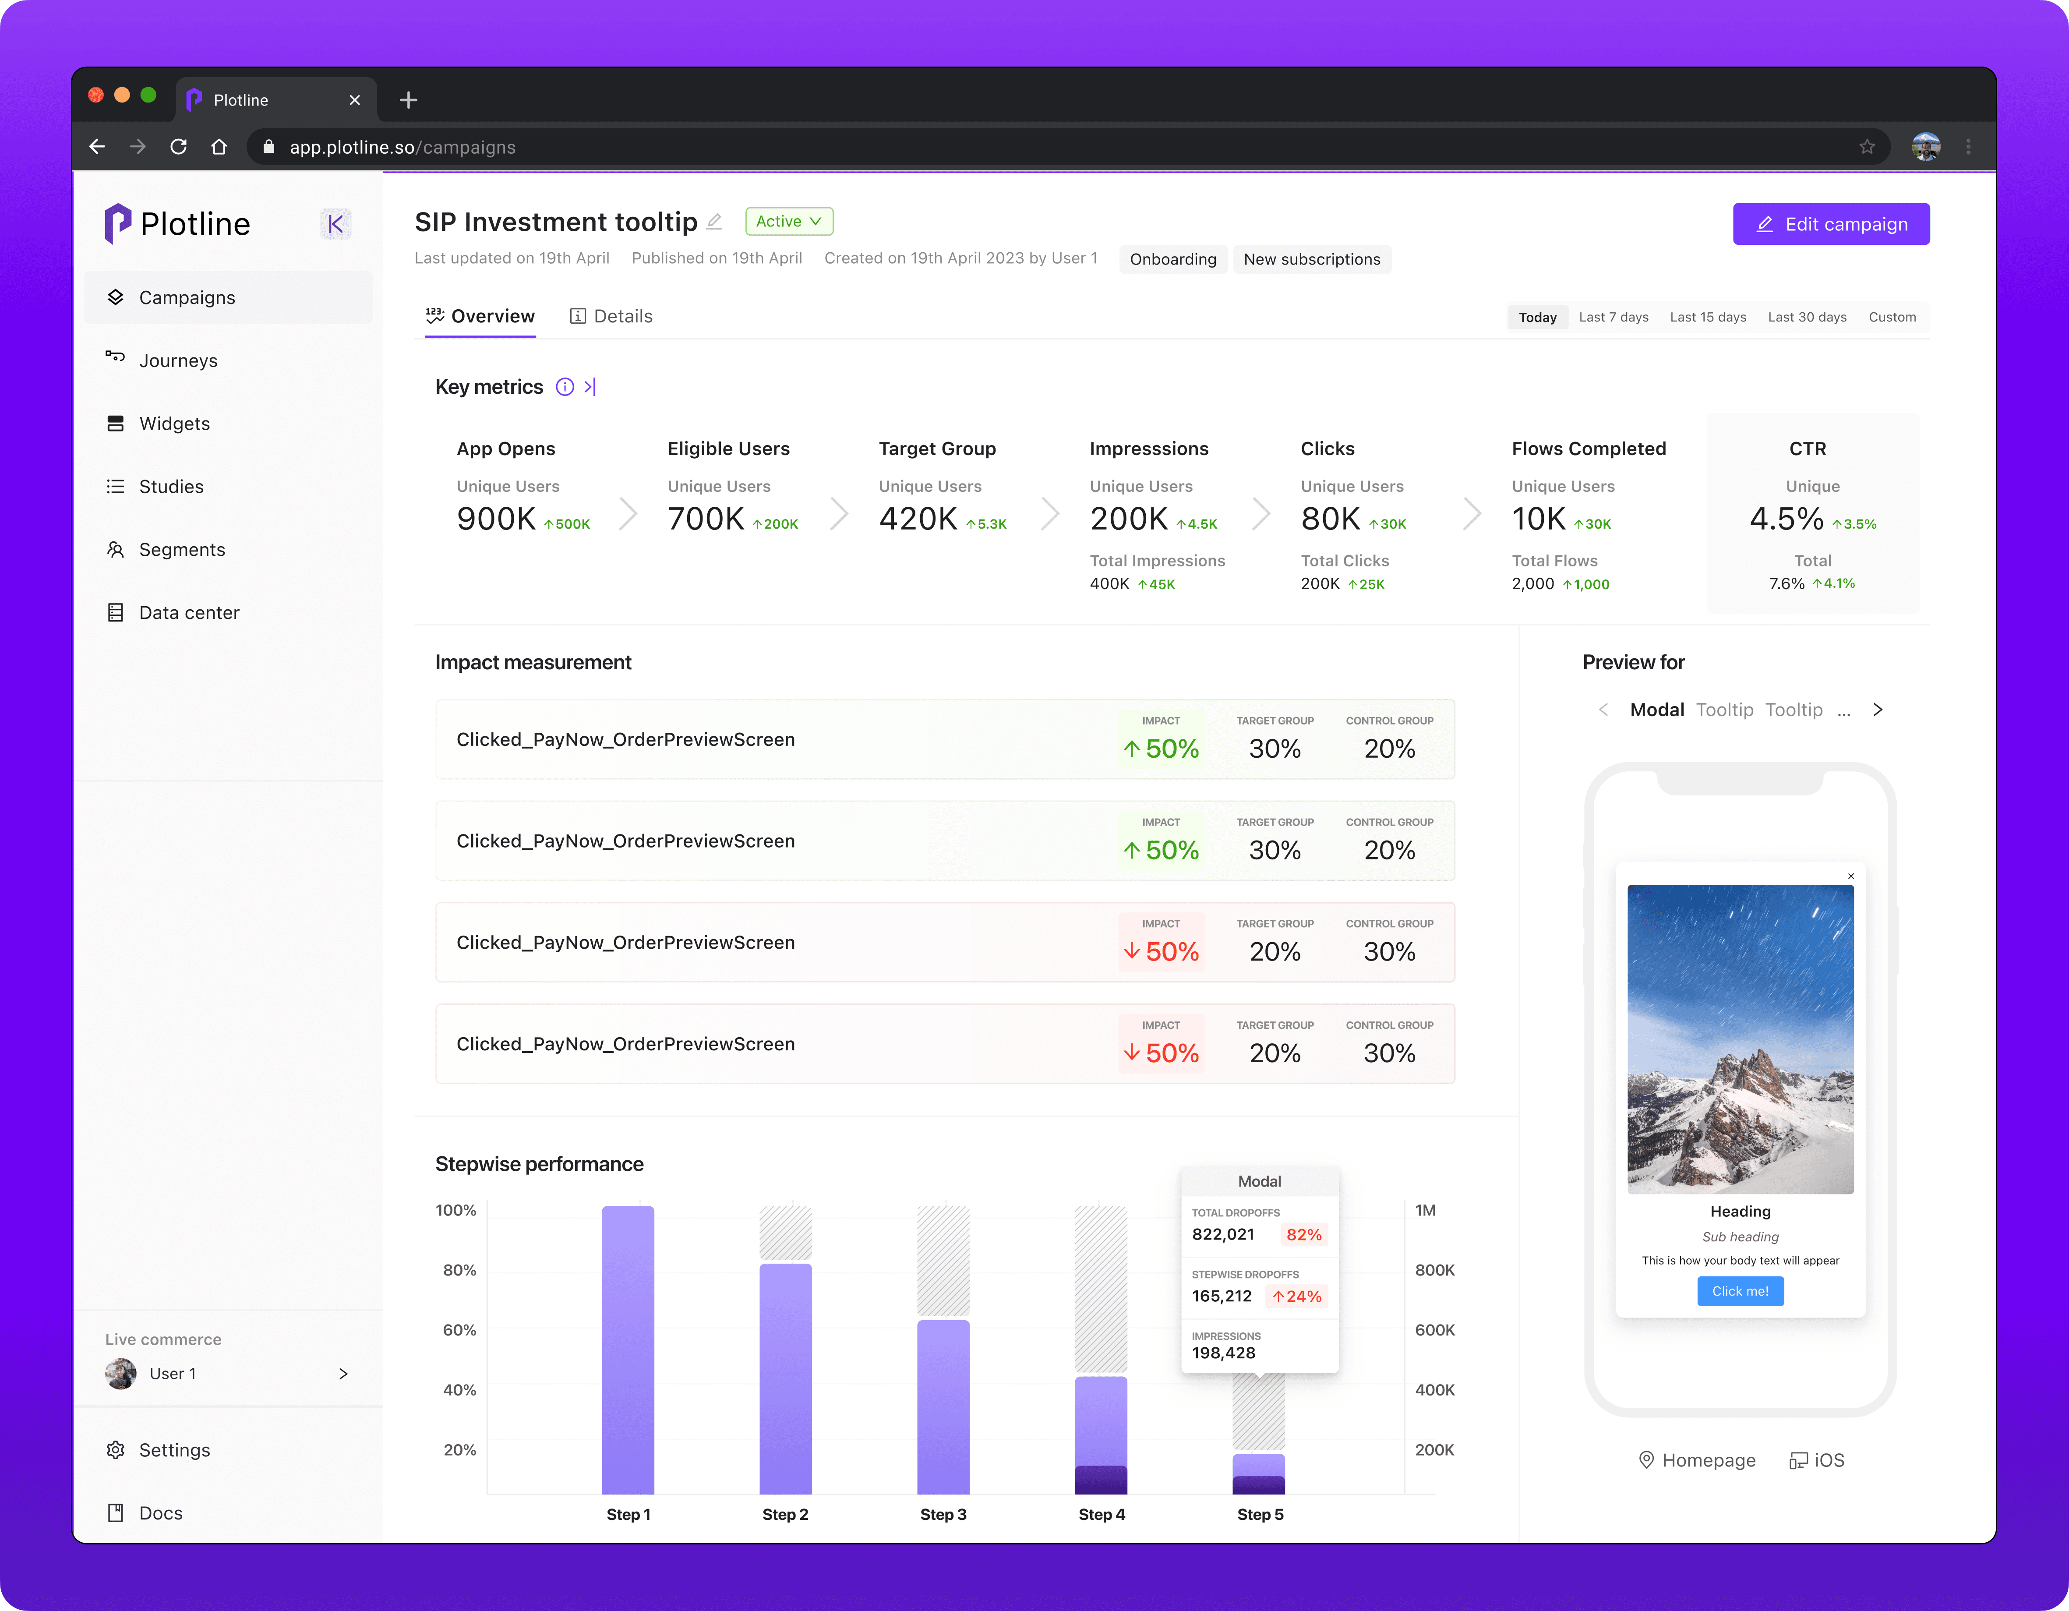Click the Onboarding tag
This screenshot has height=1611, width=2069.
coord(1173,260)
